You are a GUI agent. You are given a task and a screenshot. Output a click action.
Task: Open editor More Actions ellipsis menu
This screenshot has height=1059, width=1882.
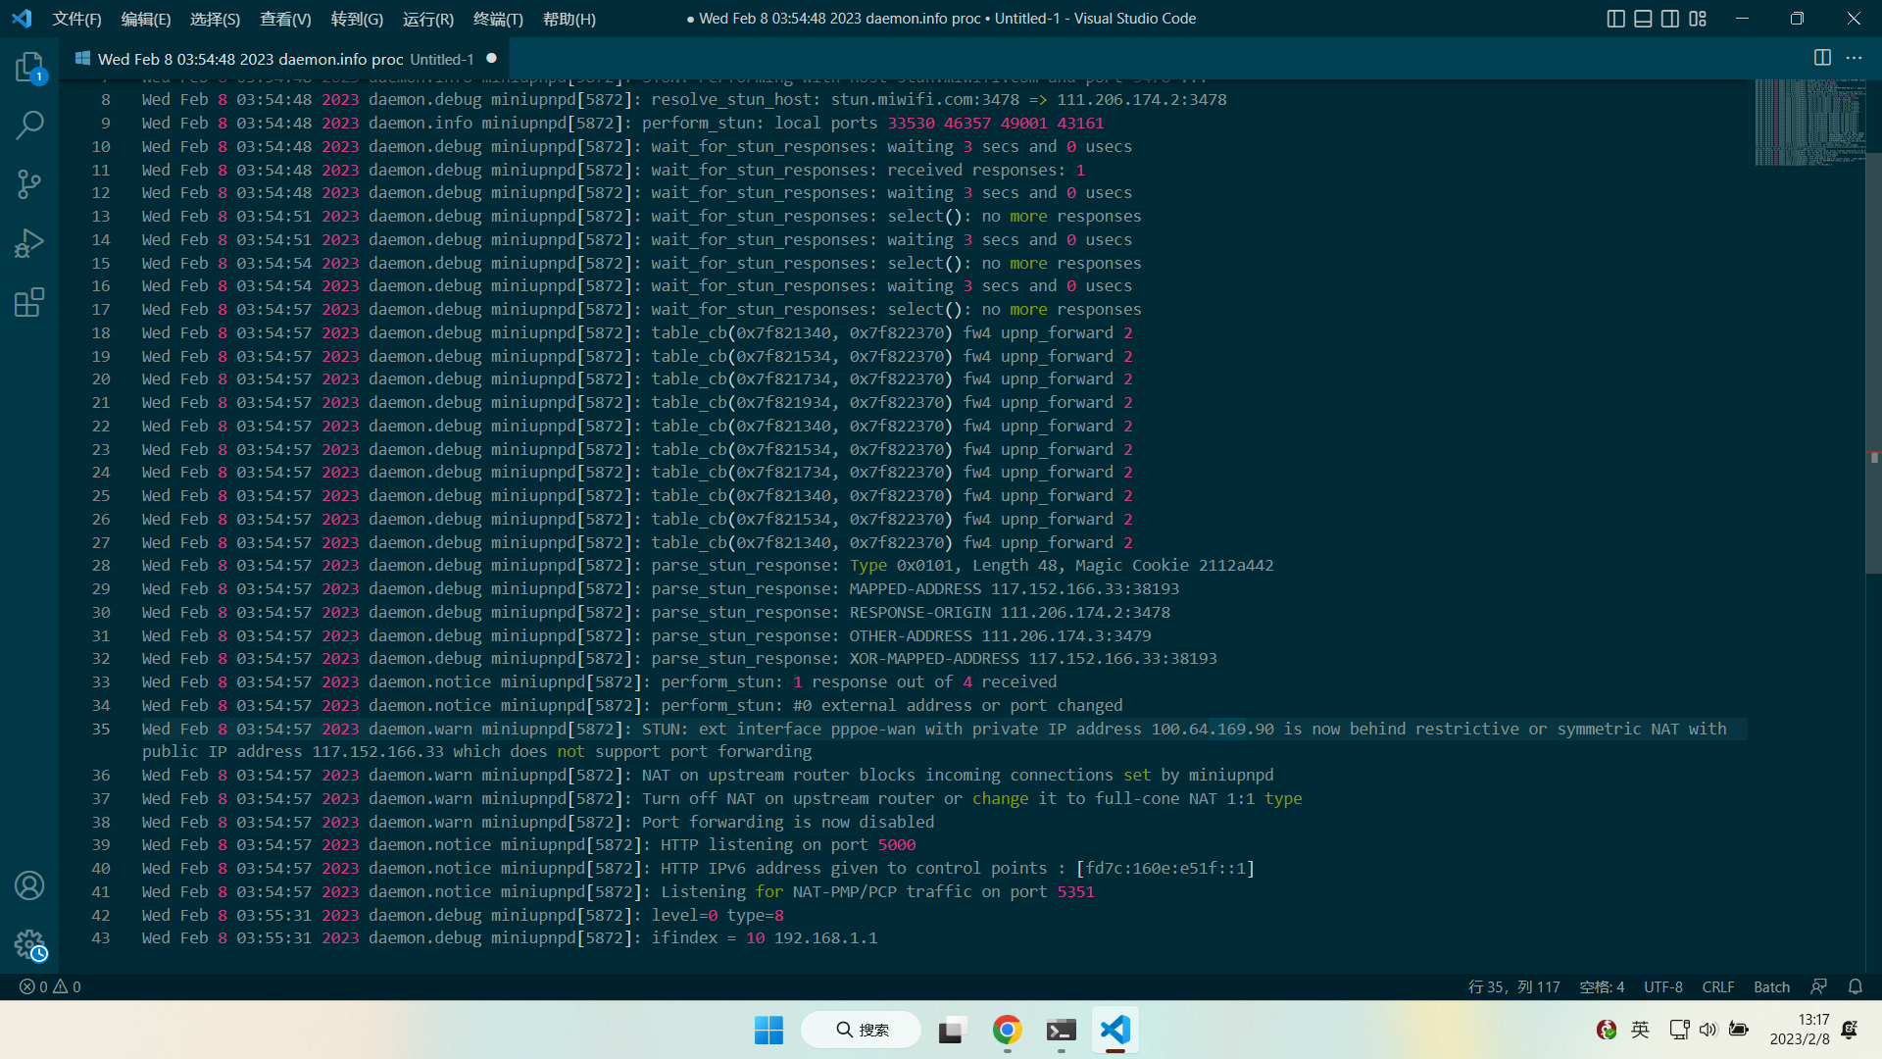pos(1854,58)
